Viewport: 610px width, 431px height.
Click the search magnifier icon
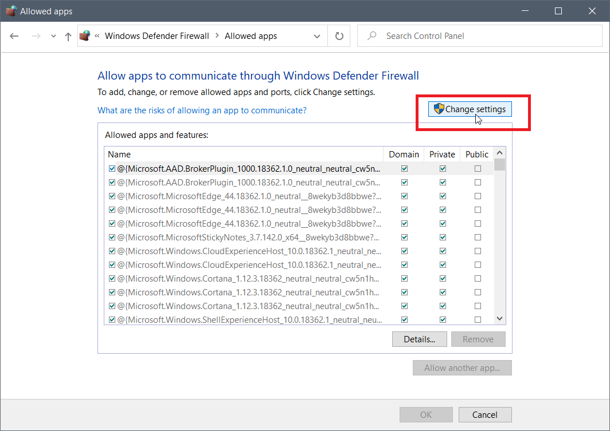coord(372,36)
